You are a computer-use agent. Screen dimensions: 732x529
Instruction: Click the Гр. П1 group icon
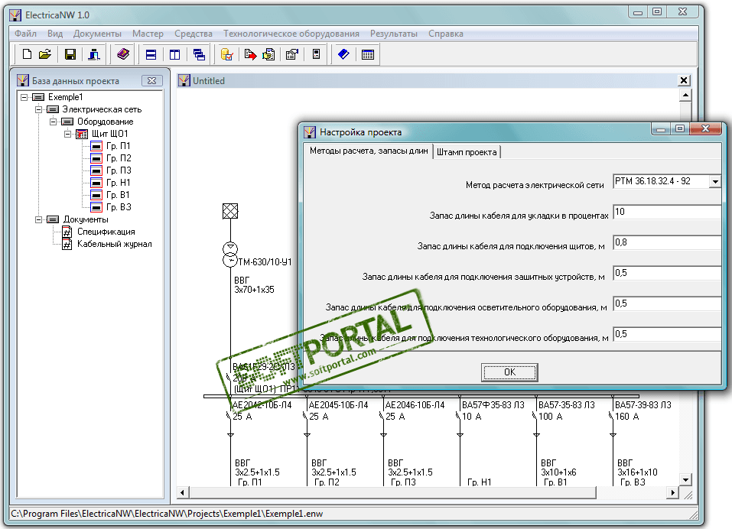pyautogui.click(x=96, y=146)
